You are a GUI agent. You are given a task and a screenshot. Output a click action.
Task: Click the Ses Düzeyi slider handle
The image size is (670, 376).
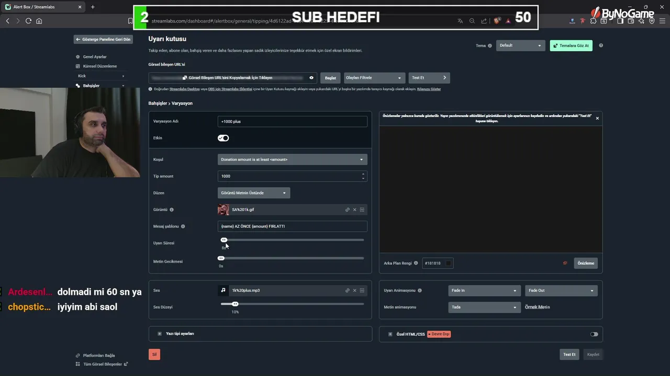(235, 304)
